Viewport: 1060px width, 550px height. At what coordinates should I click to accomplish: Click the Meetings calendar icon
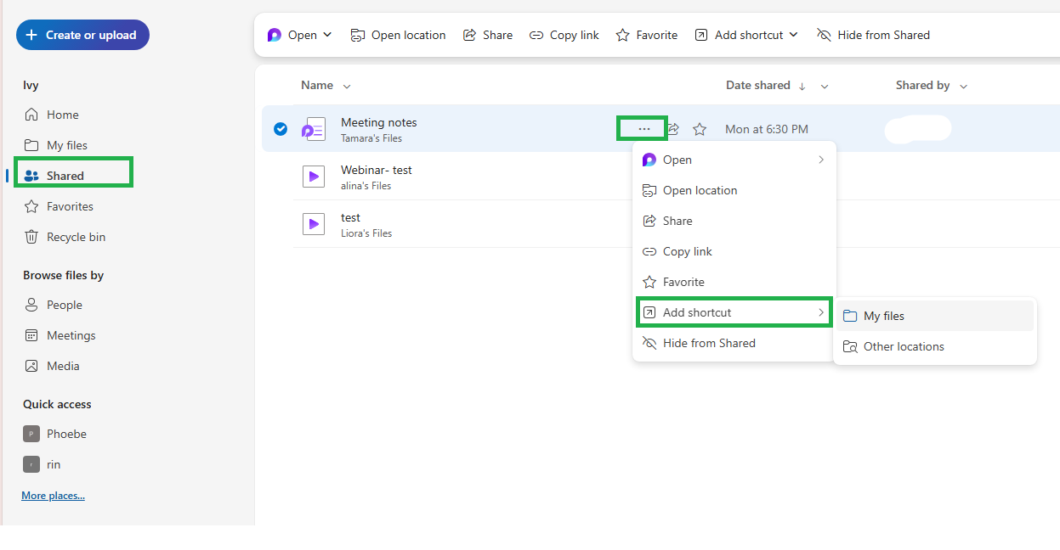[x=31, y=335]
